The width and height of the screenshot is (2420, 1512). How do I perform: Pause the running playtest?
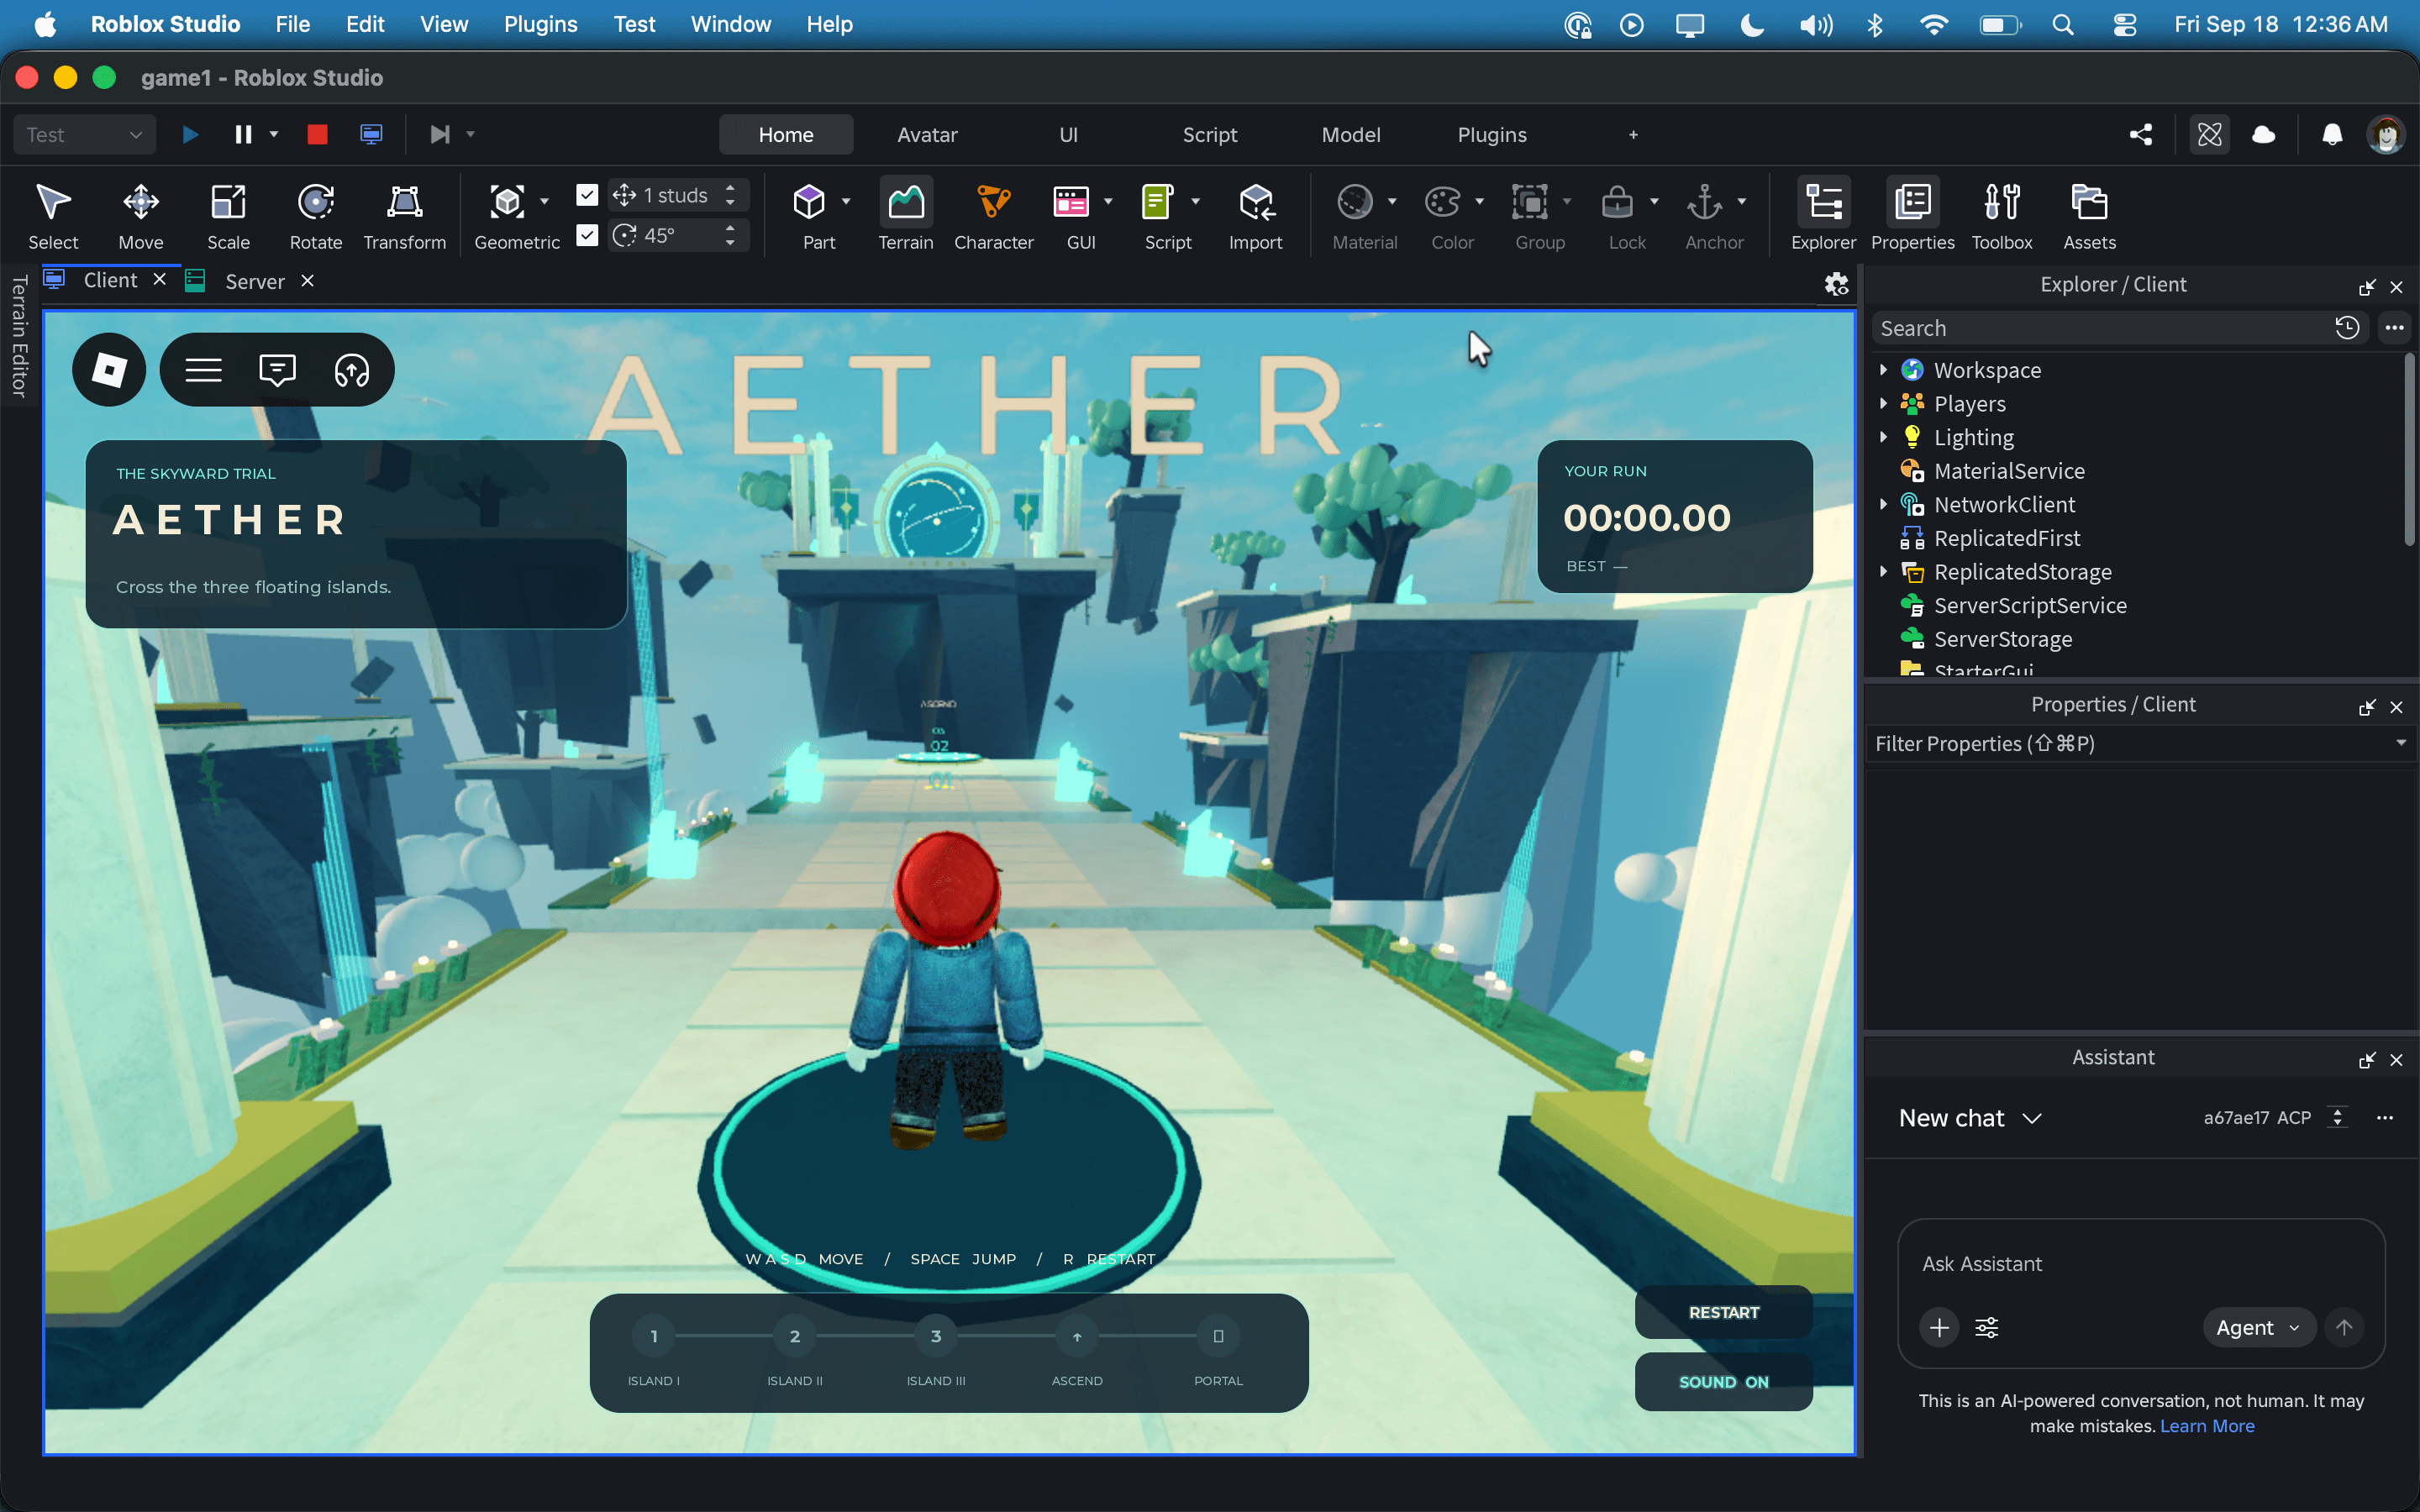(243, 134)
